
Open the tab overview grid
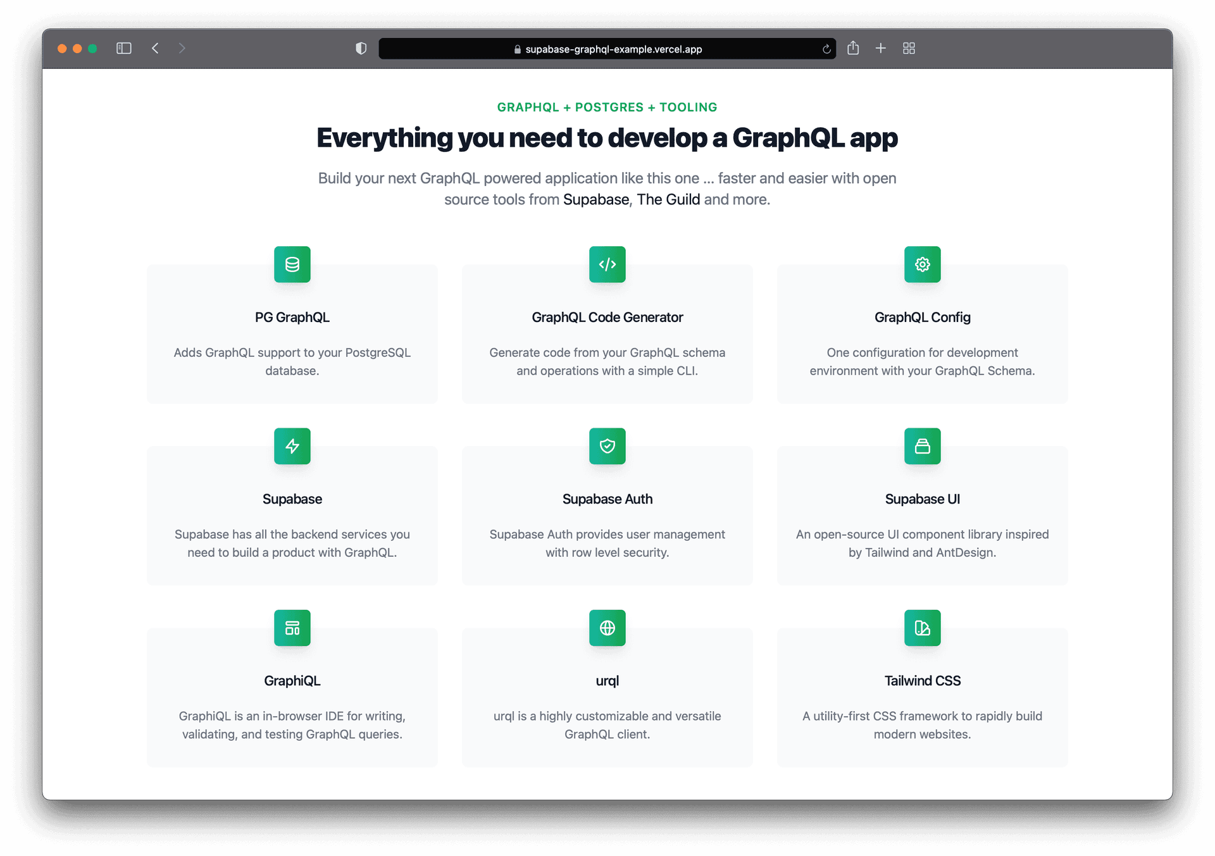909,48
